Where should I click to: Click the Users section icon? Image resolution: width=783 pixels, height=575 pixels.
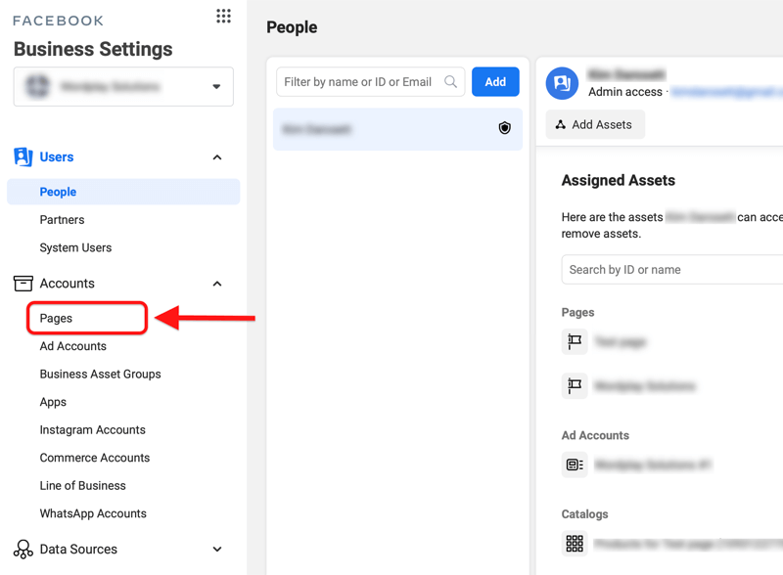[23, 156]
